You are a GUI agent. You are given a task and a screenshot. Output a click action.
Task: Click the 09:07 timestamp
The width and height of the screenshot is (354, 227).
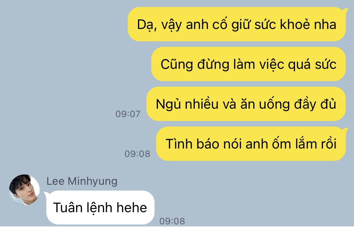(128, 114)
